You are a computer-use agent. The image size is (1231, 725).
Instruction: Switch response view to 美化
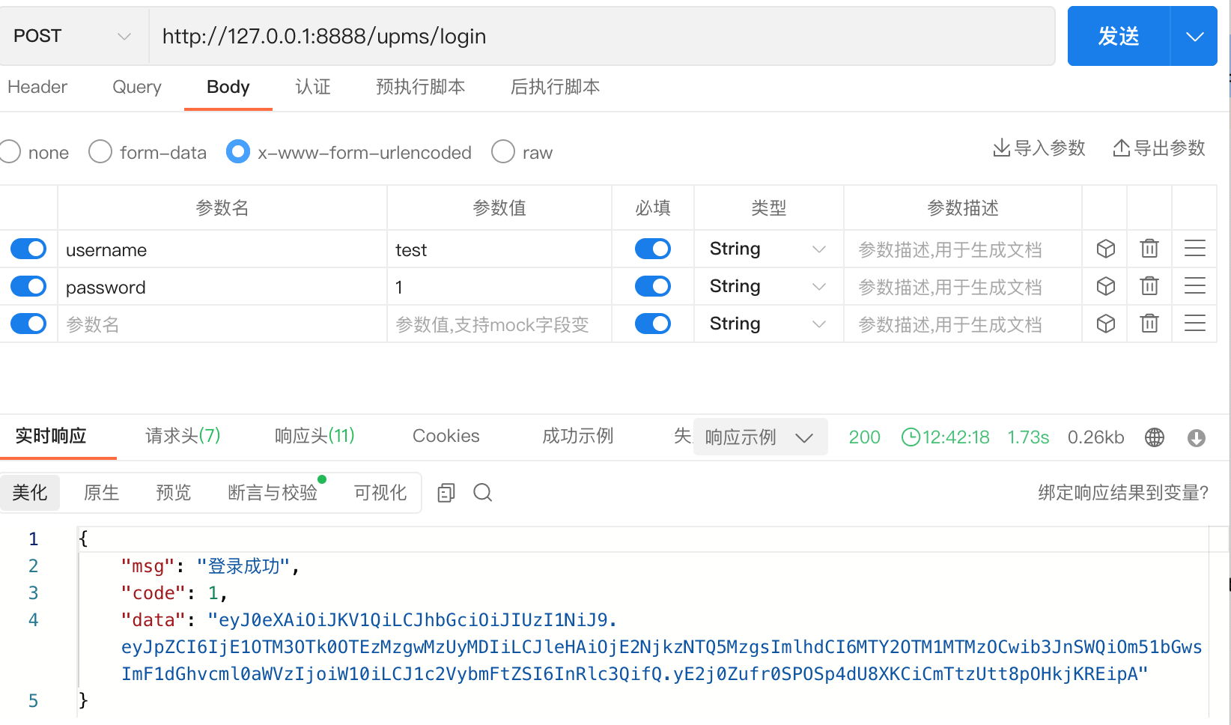pyautogui.click(x=30, y=492)
